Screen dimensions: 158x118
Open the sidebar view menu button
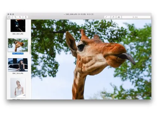pos(10,17)
